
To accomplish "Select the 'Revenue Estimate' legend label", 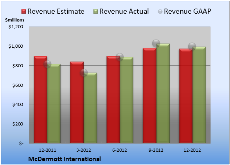I will 56,11.
